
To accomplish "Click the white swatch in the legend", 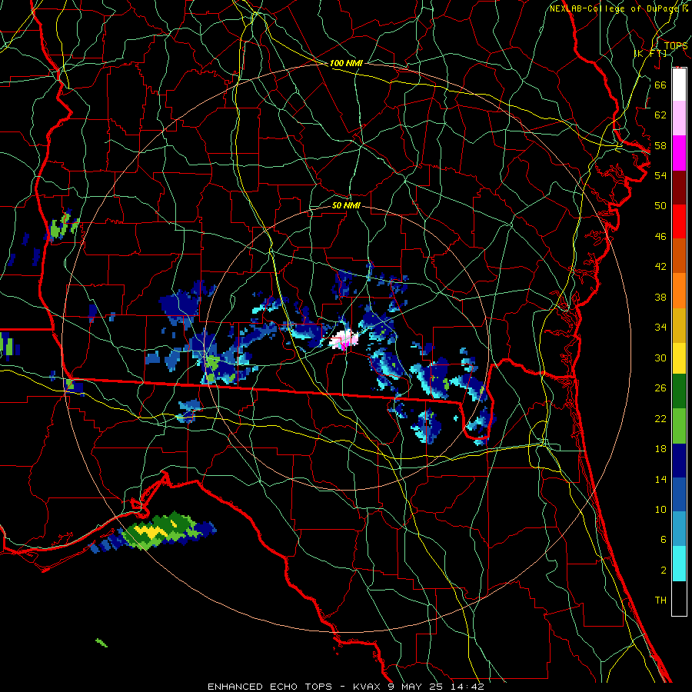I will [x=679, y=85].
